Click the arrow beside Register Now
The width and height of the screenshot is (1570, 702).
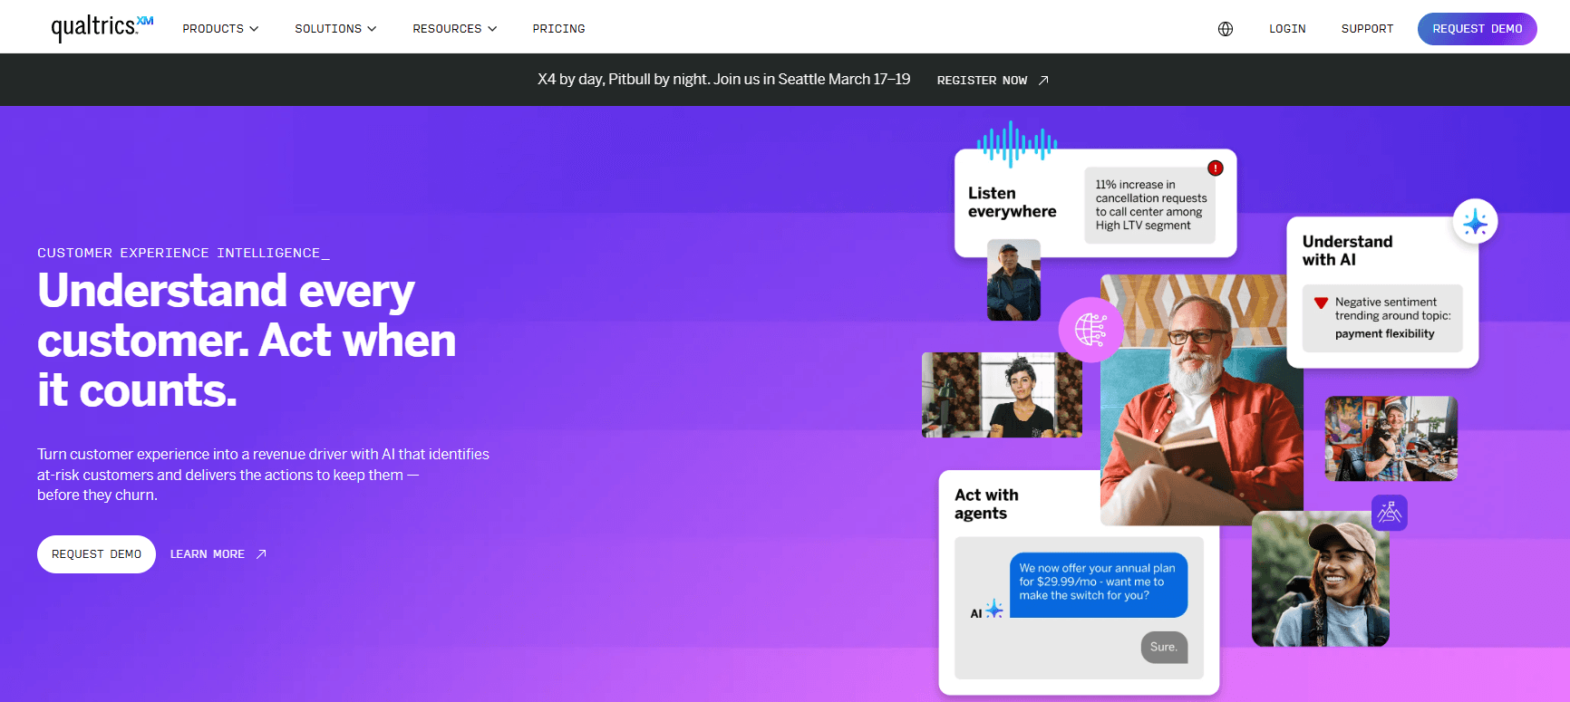click(x=1043, y=81)
